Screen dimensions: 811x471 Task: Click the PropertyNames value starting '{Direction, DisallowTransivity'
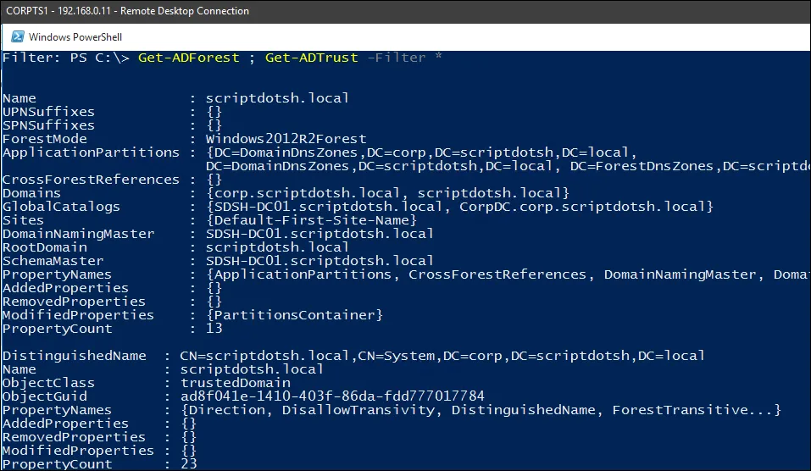point(480,410)
